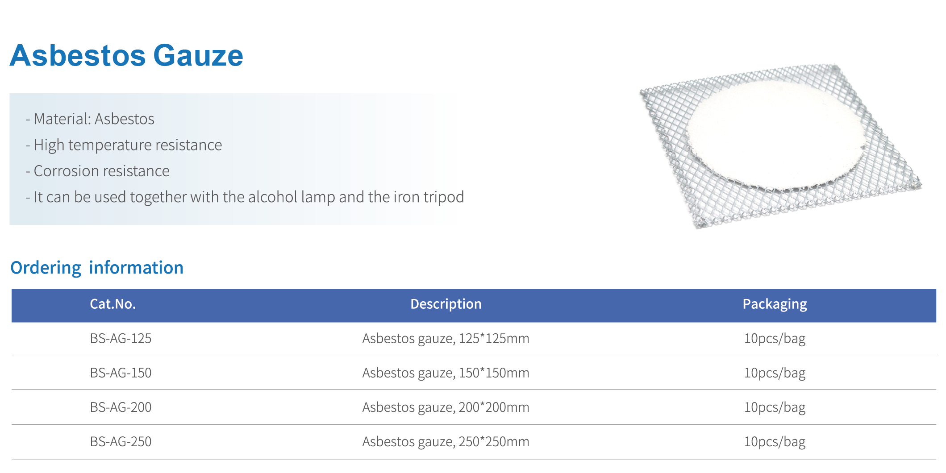This screenshot has height=473, width=946.
Task: Select the Packaging column header
Action: (775, 304)
